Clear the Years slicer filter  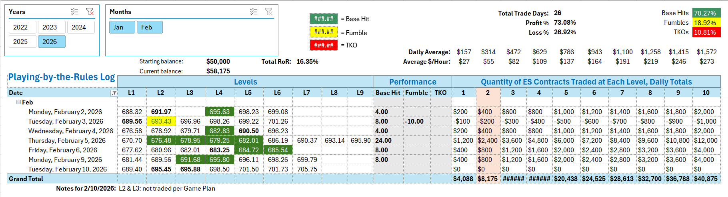coord(90,12)
